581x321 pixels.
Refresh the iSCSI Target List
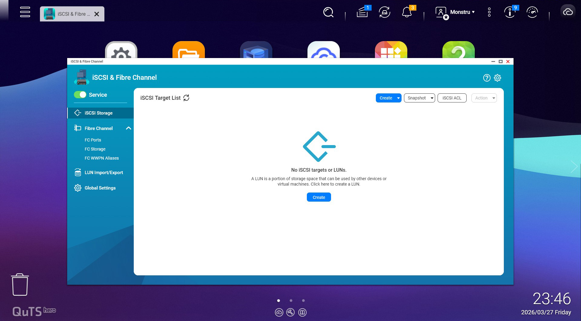(x=186, y=98)
